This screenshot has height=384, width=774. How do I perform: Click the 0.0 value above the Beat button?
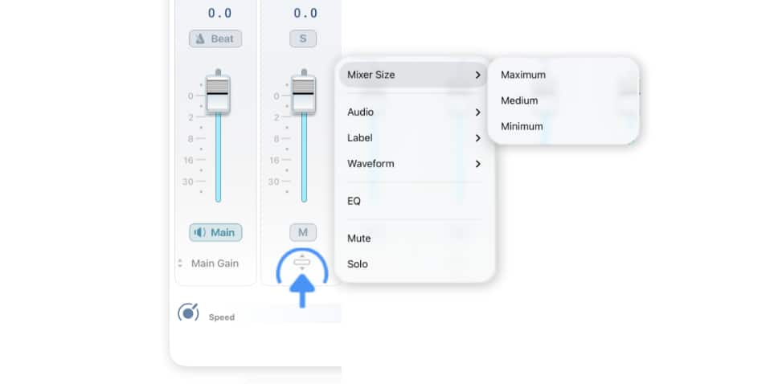coord(219,13)
